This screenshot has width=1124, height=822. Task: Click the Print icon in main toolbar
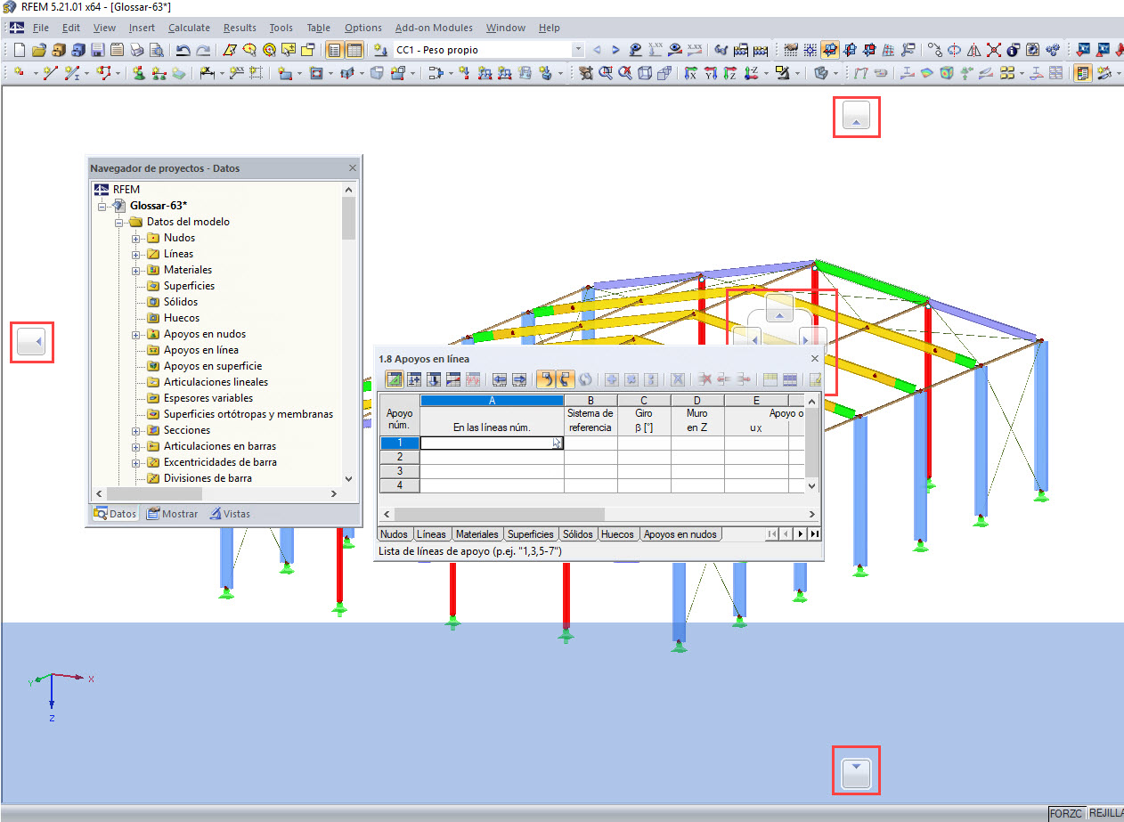point(136,50)
